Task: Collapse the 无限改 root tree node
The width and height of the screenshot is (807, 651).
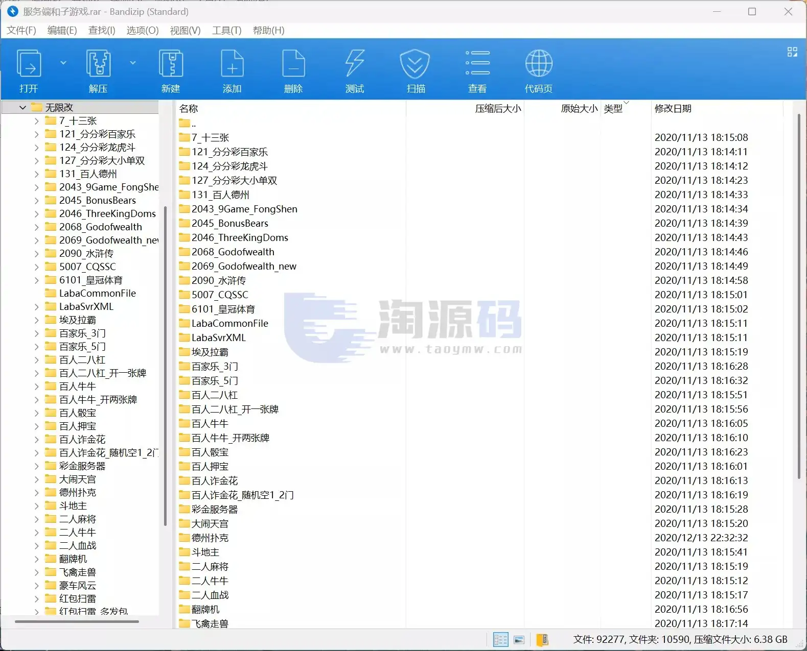Action: 22,107
